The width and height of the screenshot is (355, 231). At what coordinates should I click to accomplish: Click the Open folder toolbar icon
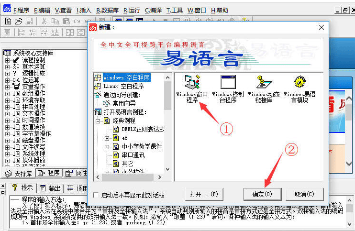pyautogui.click(x=18, y=22)
